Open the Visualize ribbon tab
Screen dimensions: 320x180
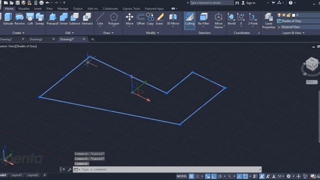23,8
